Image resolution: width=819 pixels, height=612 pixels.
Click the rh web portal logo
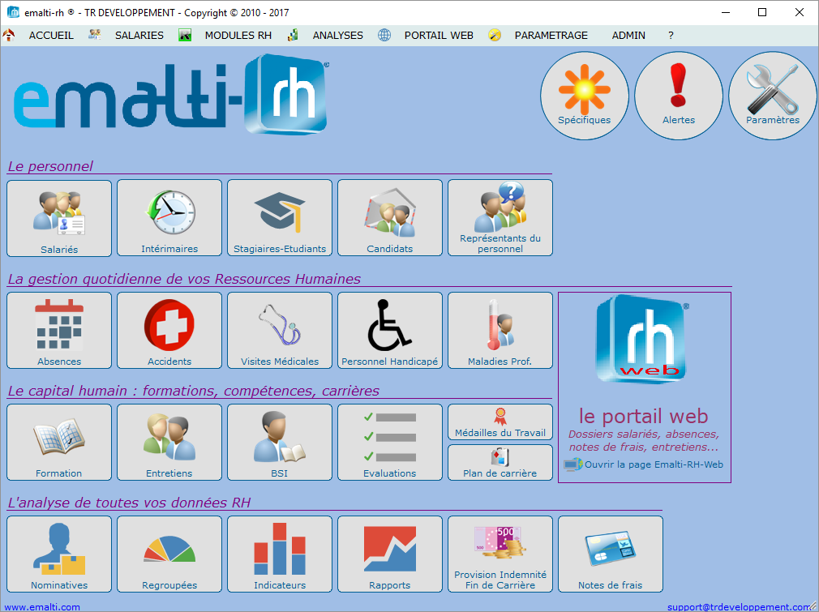pos(642,338)
